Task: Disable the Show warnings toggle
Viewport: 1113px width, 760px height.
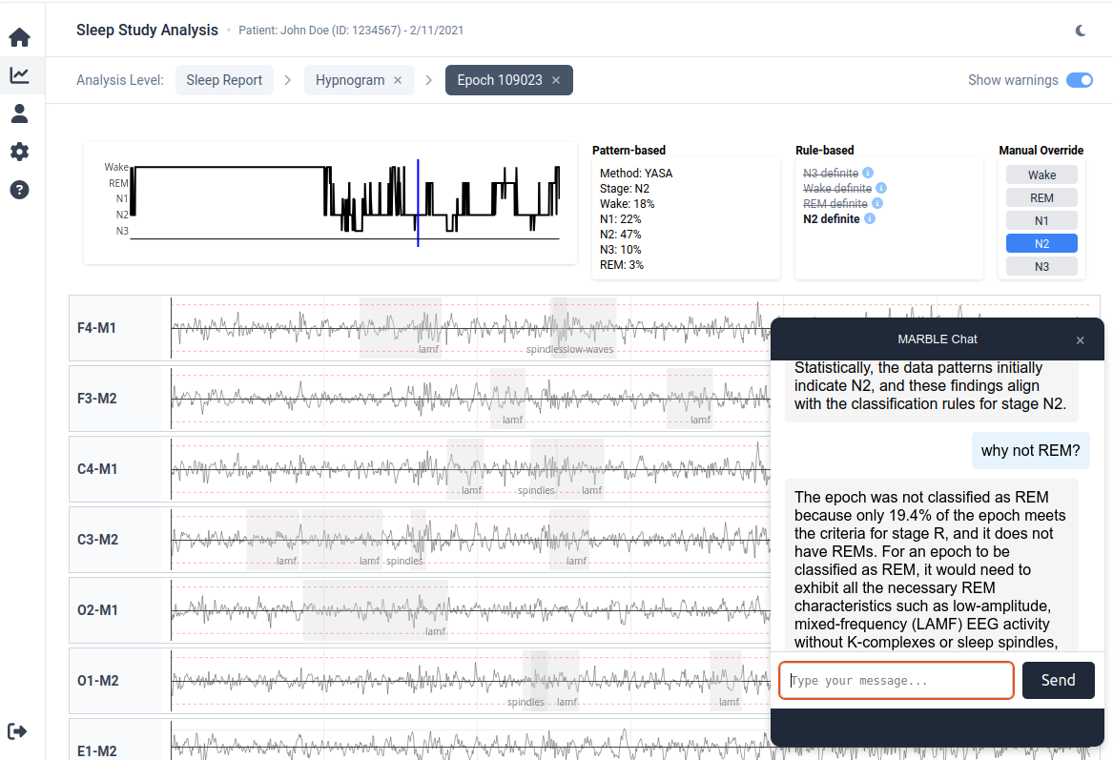Action: coord(1079,81)
